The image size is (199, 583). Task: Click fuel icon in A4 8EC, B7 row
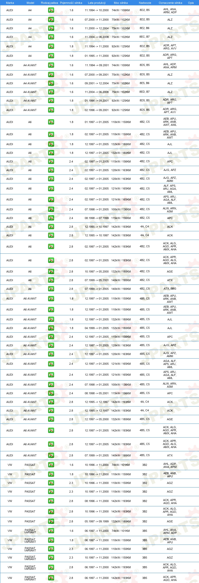click(x=51, y=37)
